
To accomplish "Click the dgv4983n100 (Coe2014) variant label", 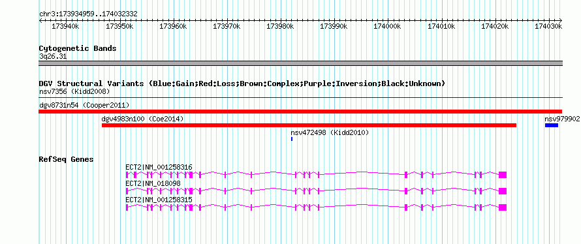I will pos(143,119).
